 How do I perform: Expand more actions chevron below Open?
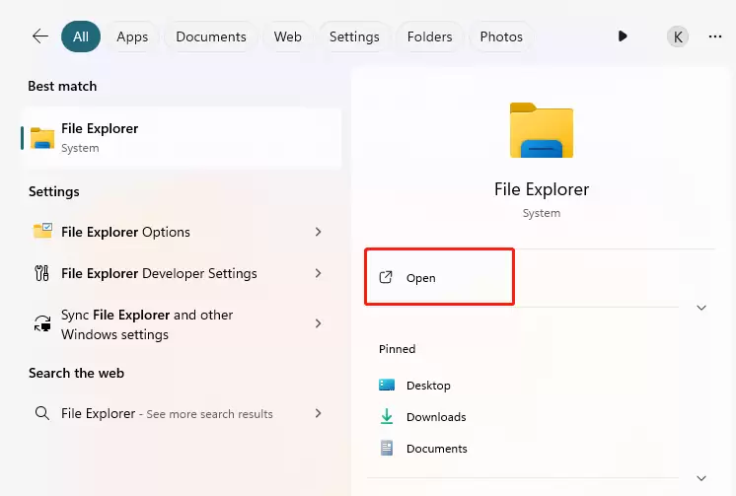coord(701,308)
